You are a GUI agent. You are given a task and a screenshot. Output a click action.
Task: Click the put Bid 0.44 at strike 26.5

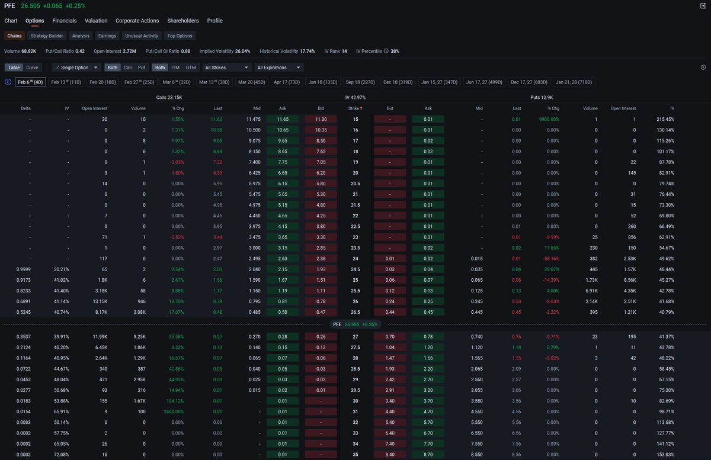(x=390, y=312)
